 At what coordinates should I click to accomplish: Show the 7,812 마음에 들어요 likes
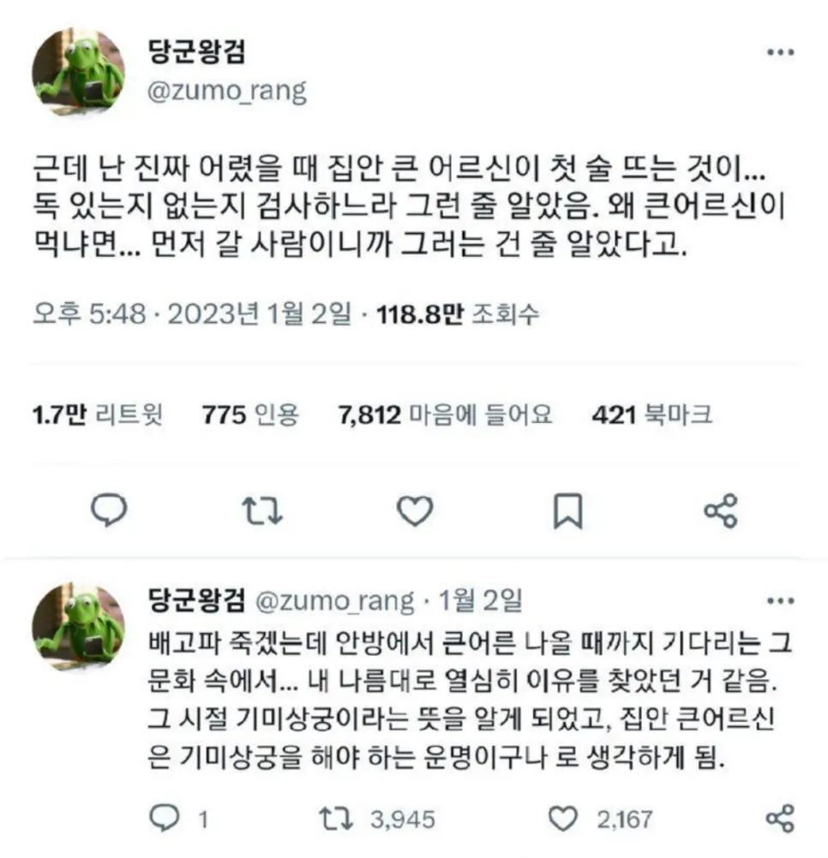[x=445, y=414]
